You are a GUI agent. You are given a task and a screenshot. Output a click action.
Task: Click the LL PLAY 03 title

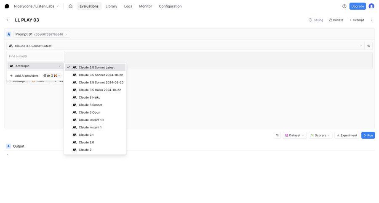point(27,20)
